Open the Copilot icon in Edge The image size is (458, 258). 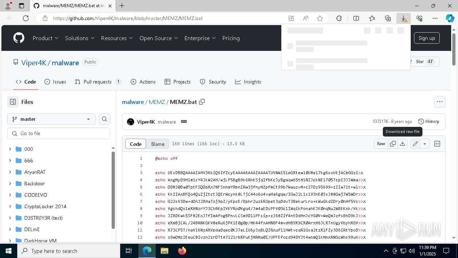[x=450, y=18]
